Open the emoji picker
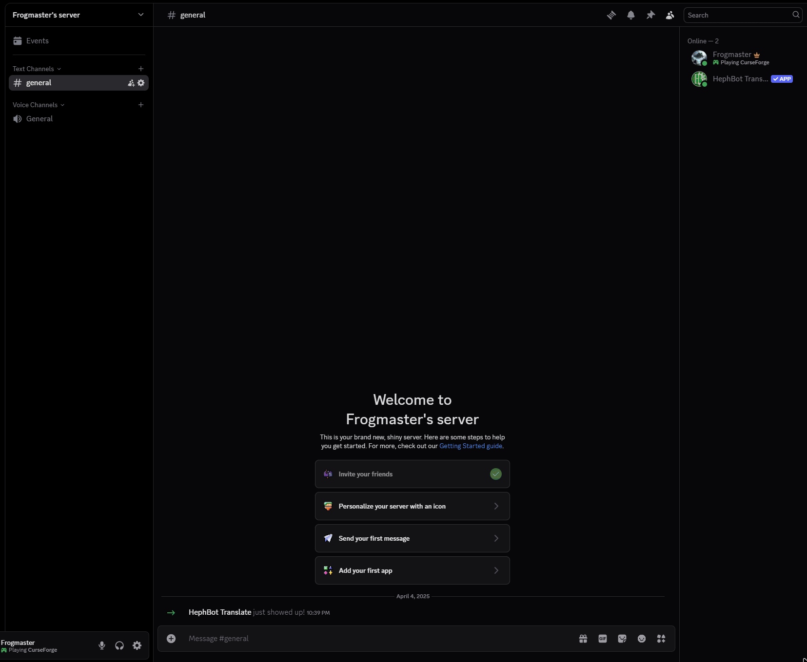The height and width of the screenshot is (662, 807). (x=642, y=639)
